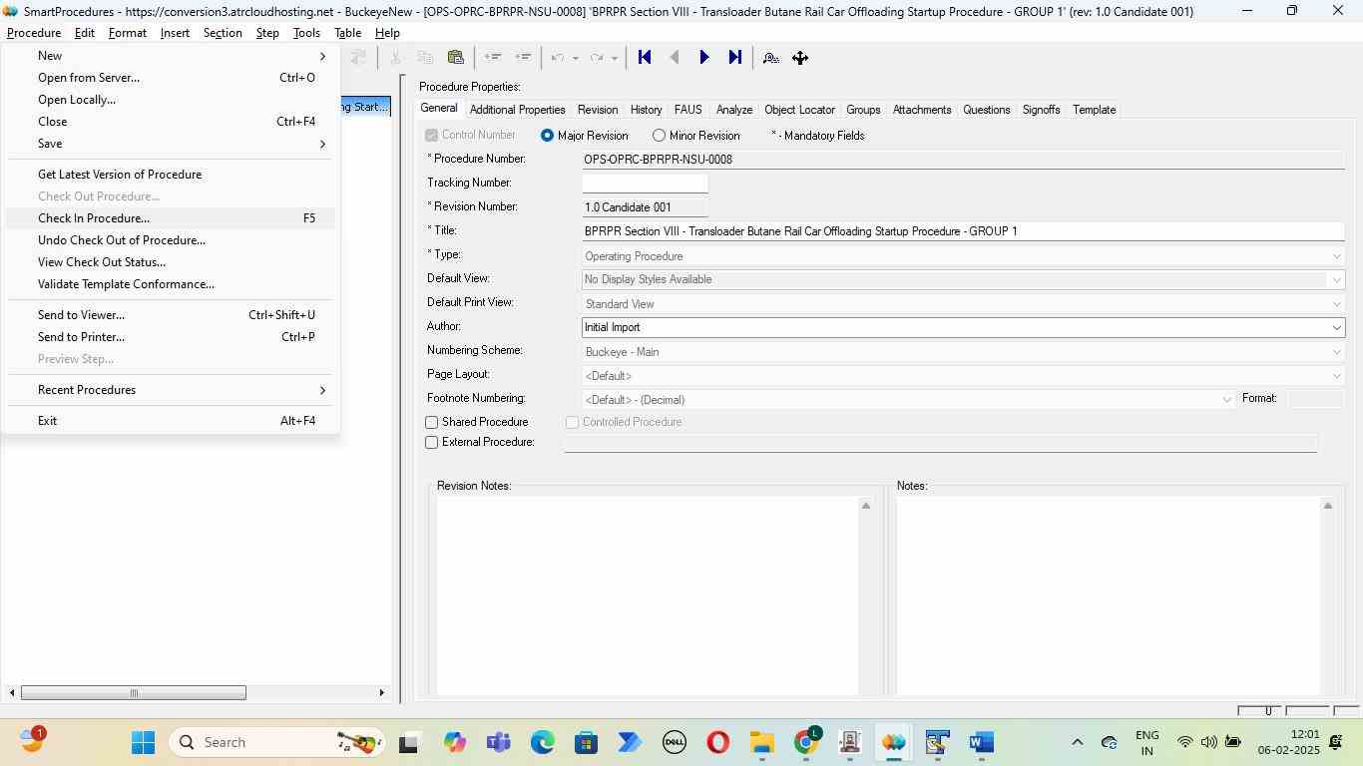The height and width of the screenshot is (766, 1363).
Task: Go to the next step arrow
Action: pyautogui.click(x=704, y=58)
